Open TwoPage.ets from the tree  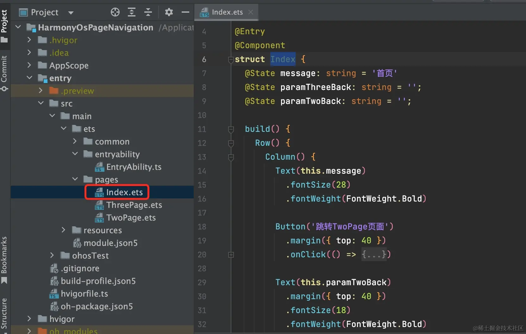tap(131, 218)
